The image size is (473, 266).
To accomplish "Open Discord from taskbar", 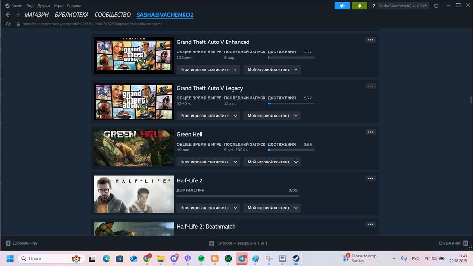I will 175,258.
